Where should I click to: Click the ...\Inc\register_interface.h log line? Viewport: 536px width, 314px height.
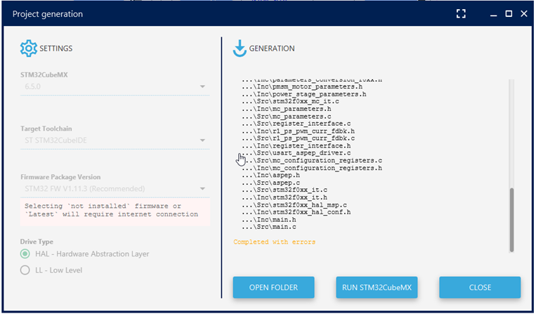click(296, 146)
